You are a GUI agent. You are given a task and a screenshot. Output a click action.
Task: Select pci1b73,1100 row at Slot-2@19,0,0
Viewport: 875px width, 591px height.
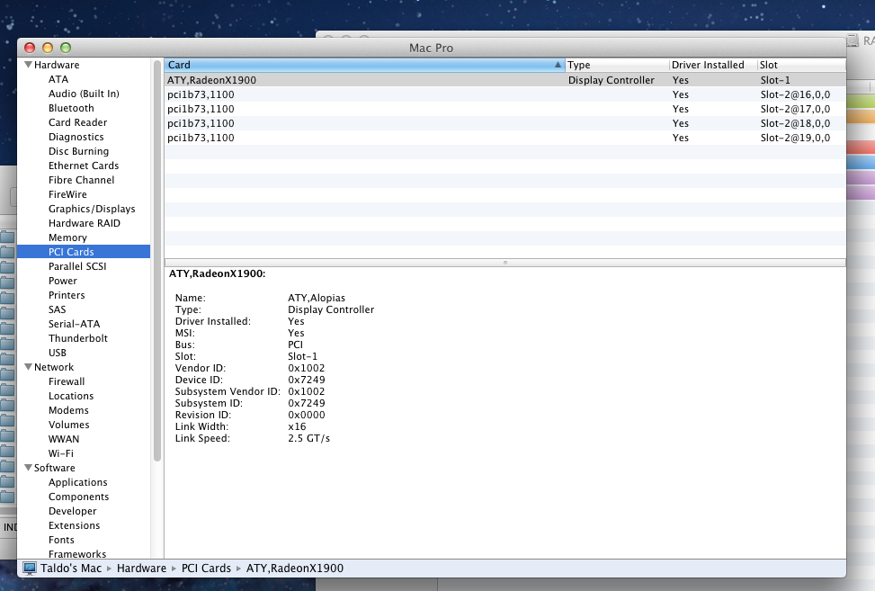coord(505,138)
